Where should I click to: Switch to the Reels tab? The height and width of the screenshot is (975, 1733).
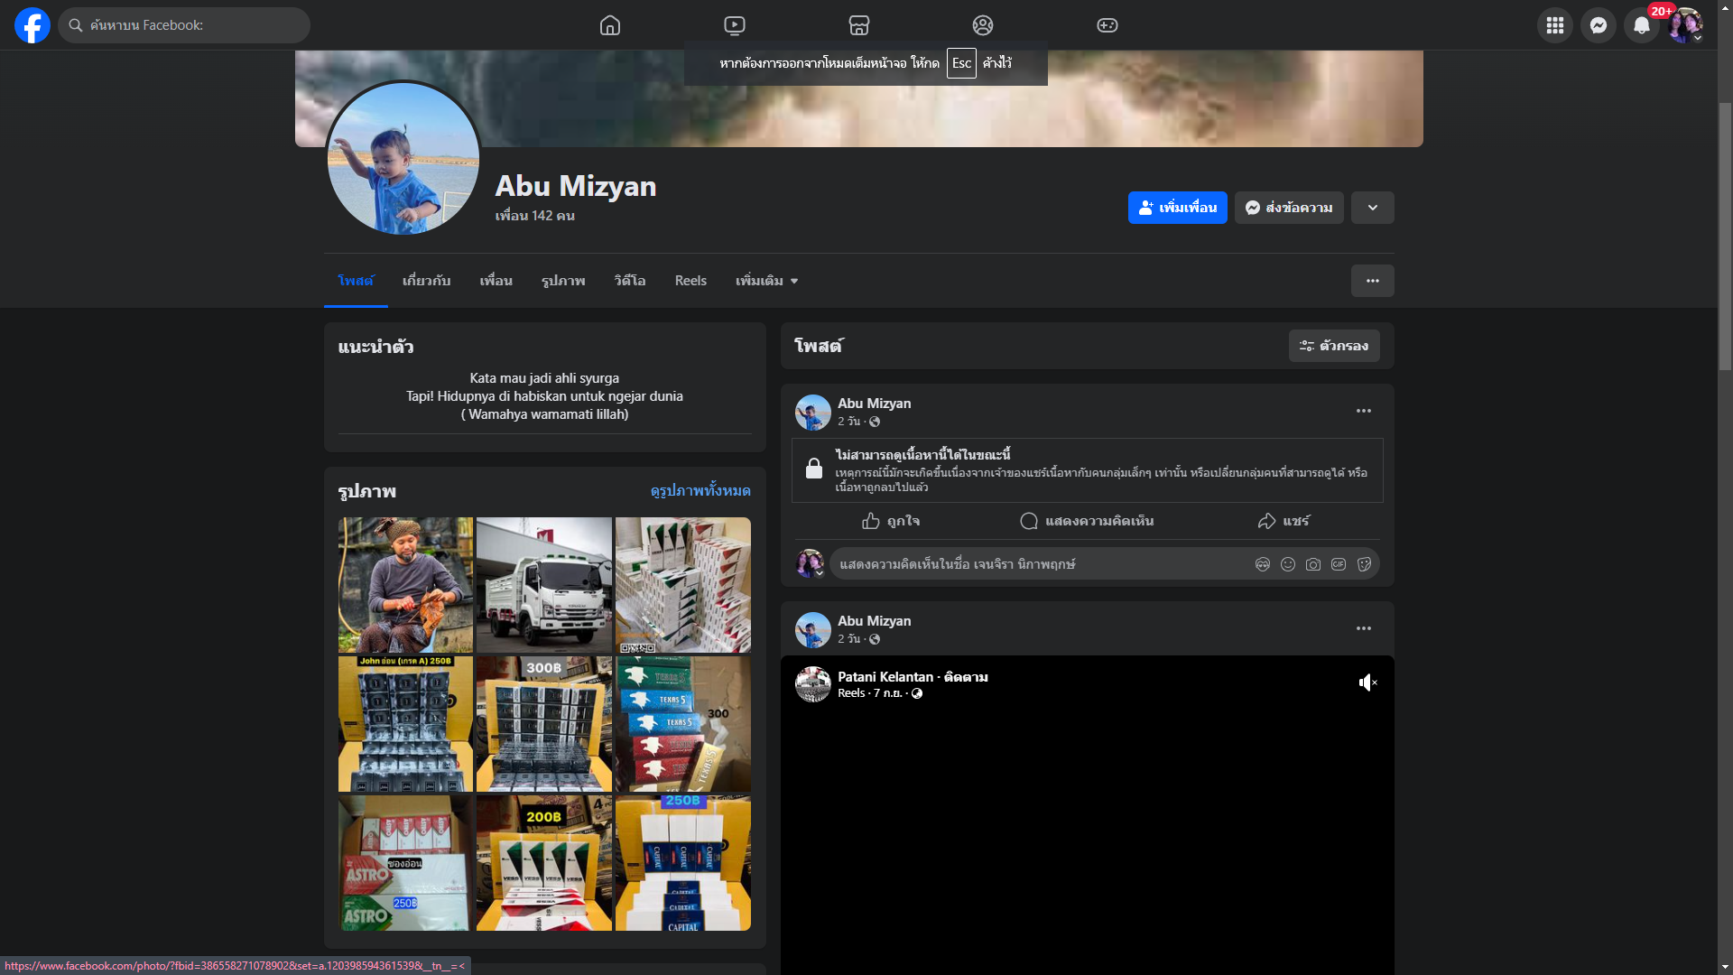(690, 281)
